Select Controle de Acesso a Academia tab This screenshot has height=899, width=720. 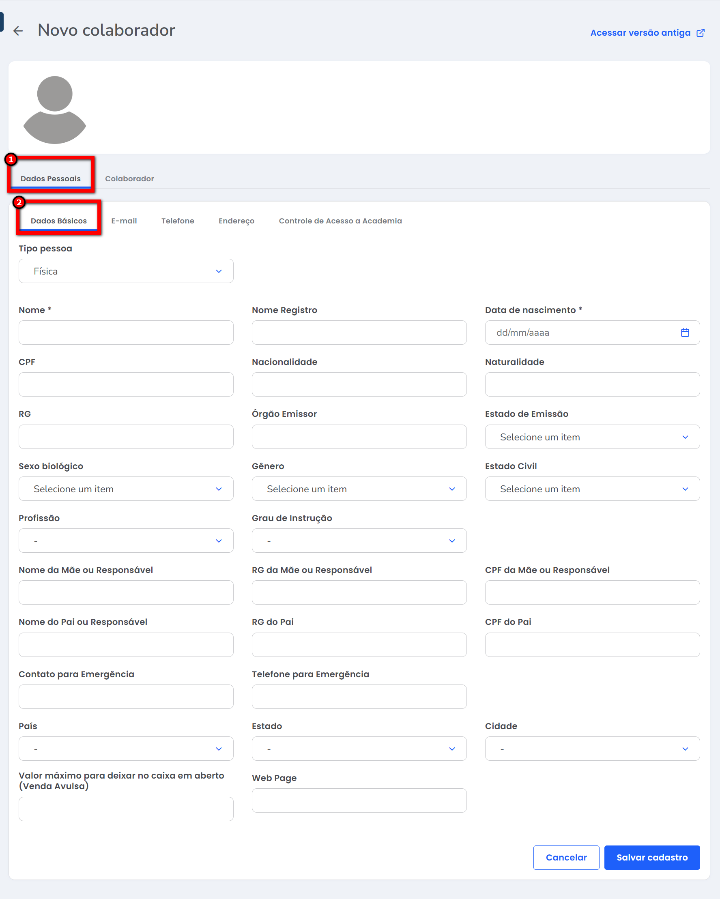coord(340,221)
